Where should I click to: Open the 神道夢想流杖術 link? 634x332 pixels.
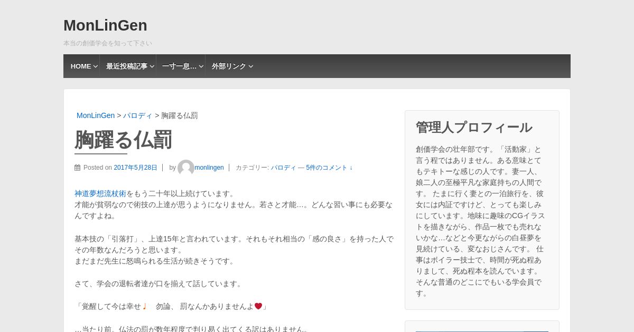click(x=100, y=193)
